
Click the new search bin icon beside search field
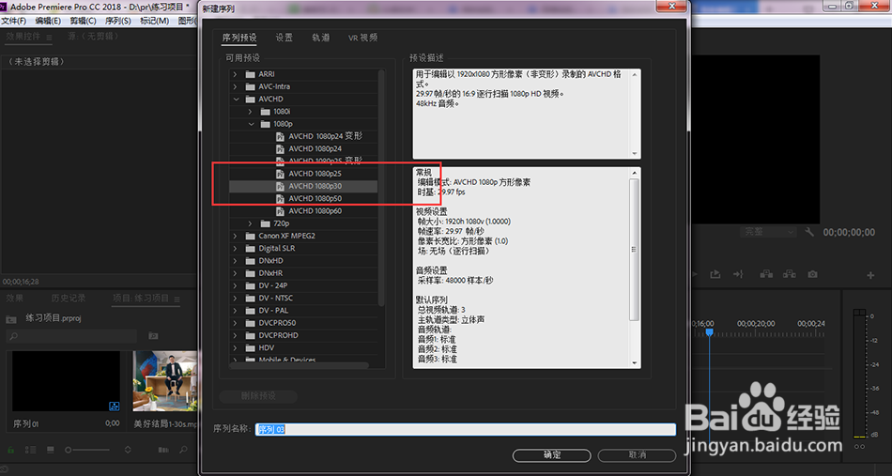tap(152, 336)
